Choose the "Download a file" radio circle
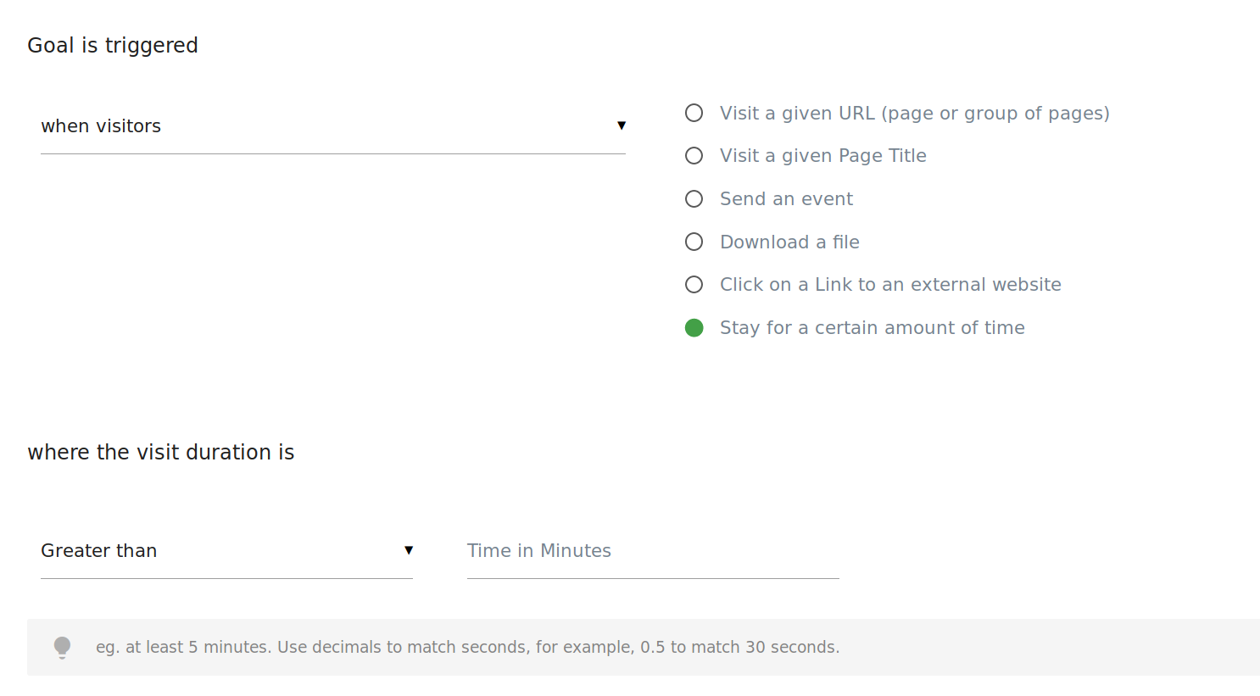The width and height of the screenshot is (1260, 696). [x=694, y=242]
